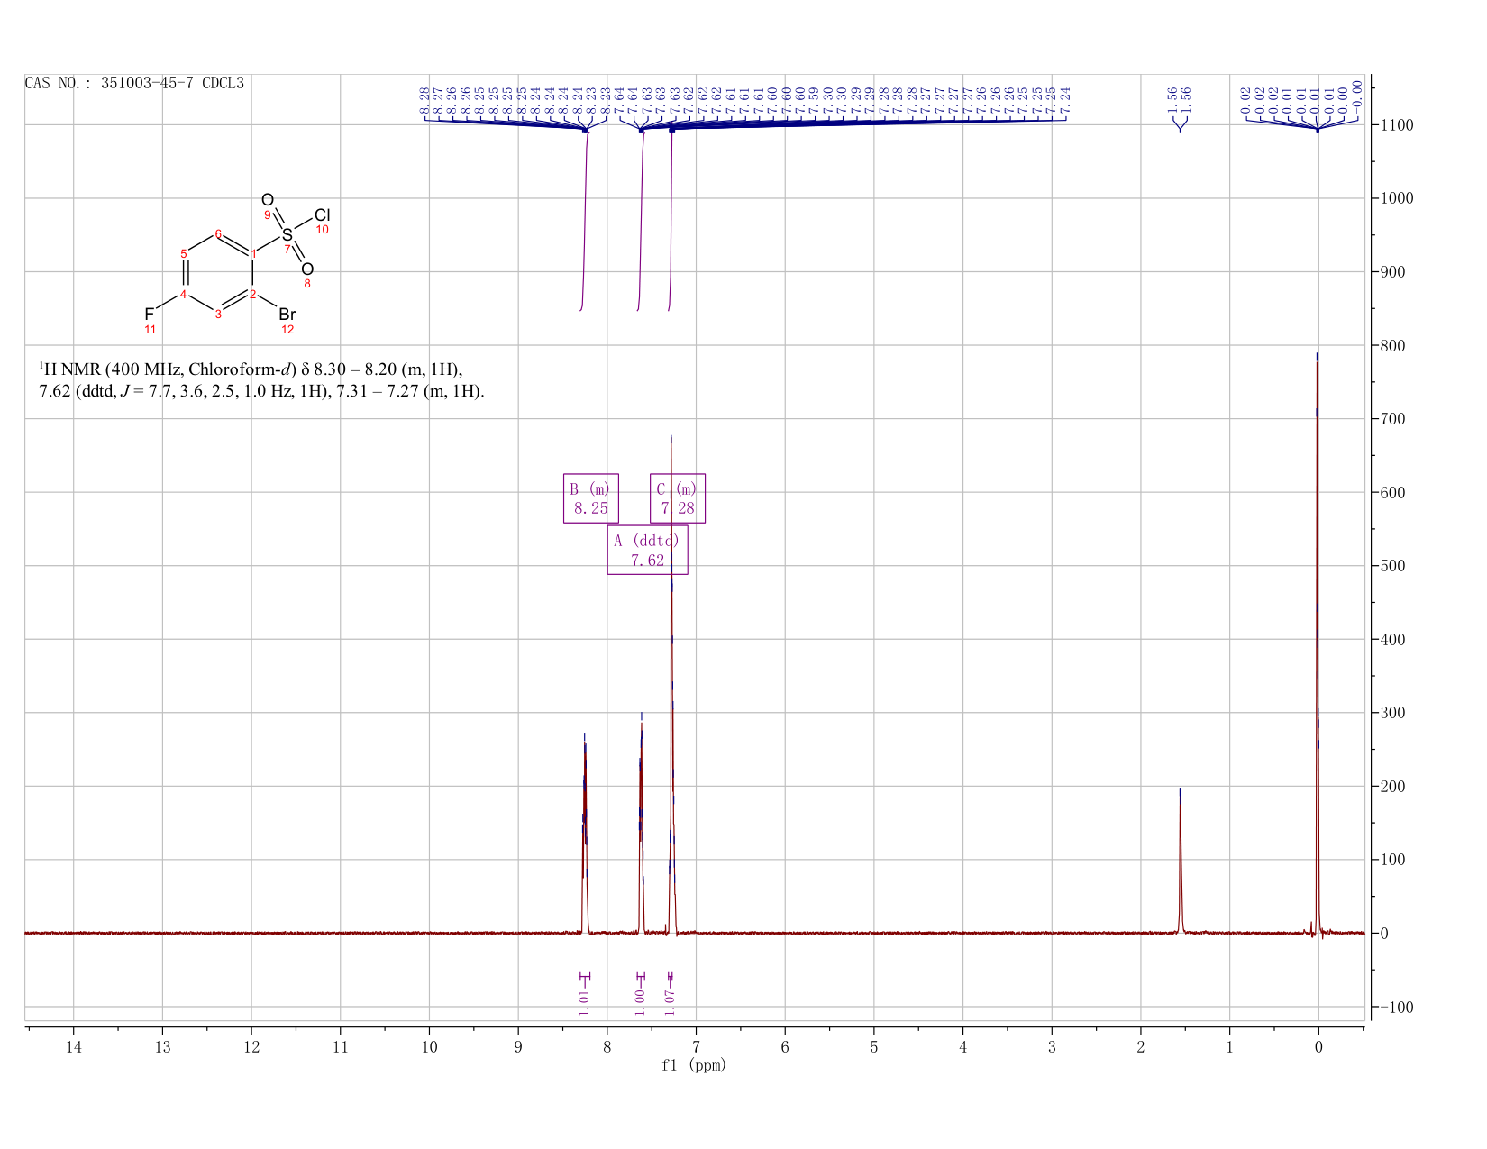The height and width of the screenshot is (1149, 1487).
Task: Click the 1.01 integral value label
Action: (x=584, y=1000)
